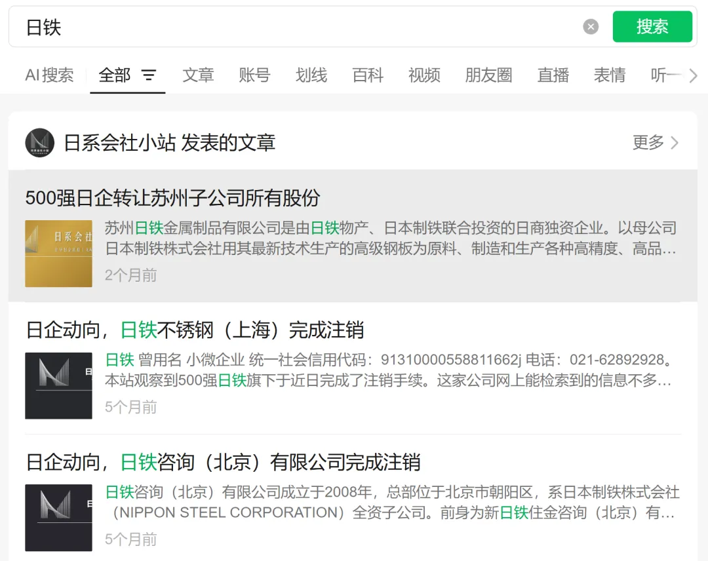Open the dark thumbnail of 日铁咨询 article
The height and width of the screenshot is (561, 708).
(59, 518)
